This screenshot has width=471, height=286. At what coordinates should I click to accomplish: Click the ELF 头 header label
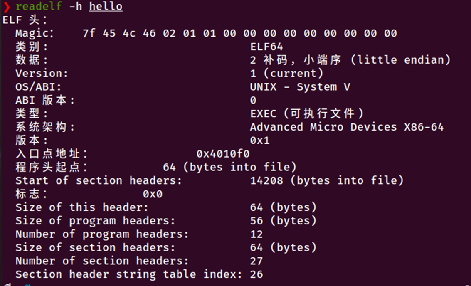point(25,20)
